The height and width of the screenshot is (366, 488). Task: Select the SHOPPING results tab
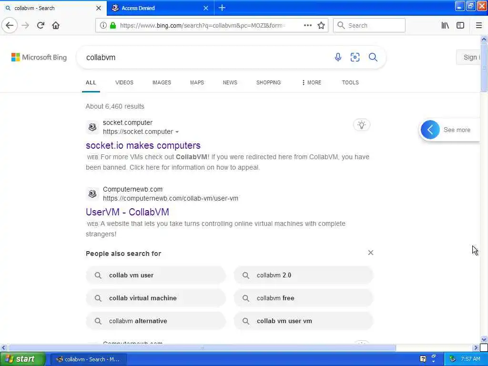coord(268,82)
